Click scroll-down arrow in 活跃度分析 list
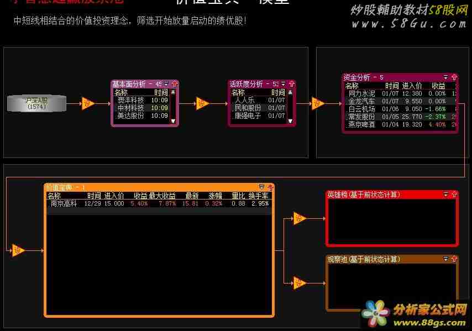The width and height of the screenshot is (472, 331). point(290,121)
